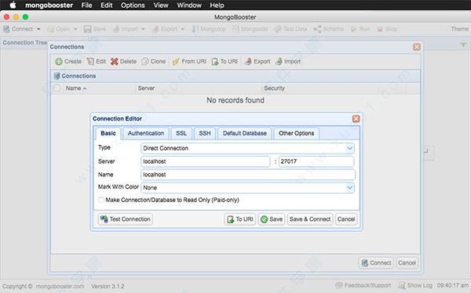Click the Save & Connect button
The width and height of the screenshot is (471, 293).
(310, 219)
